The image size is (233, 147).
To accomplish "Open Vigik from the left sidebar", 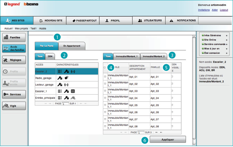I will (14, 106).
